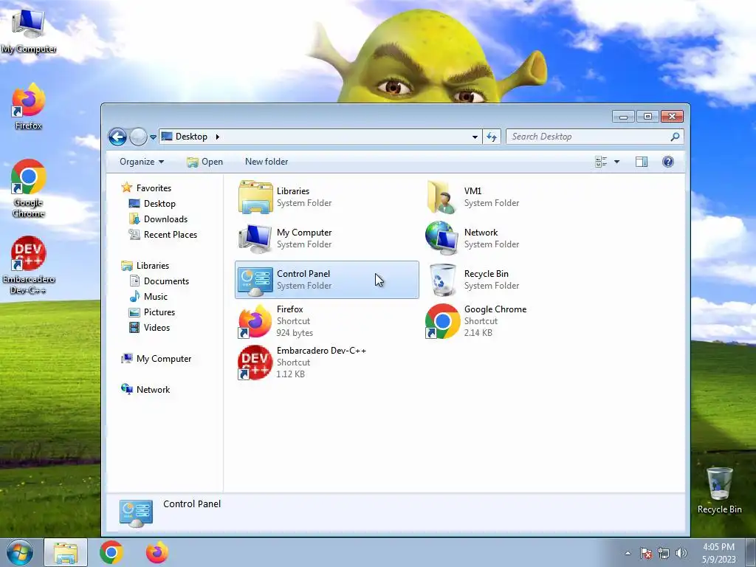Select the Firefox shortcut icon in the file list
This screenshot has width=756, height=567.
255,321
